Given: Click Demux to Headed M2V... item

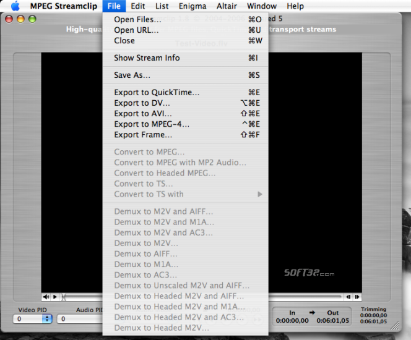Looking at the screenshot, I should [185, 328].
